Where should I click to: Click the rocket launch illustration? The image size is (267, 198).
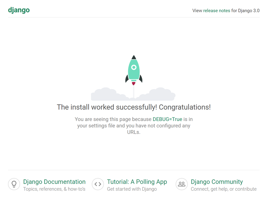click(x=133, y=78)
